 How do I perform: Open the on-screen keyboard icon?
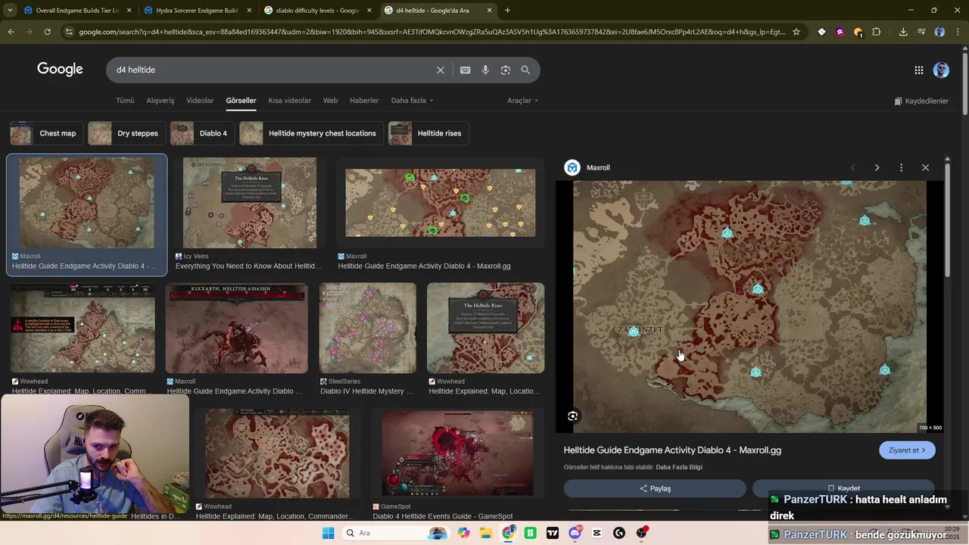pos(465,70)
